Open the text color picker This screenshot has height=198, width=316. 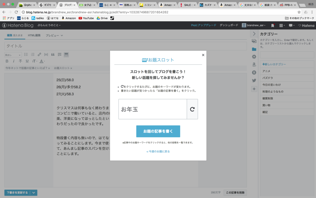pos(42,61)
